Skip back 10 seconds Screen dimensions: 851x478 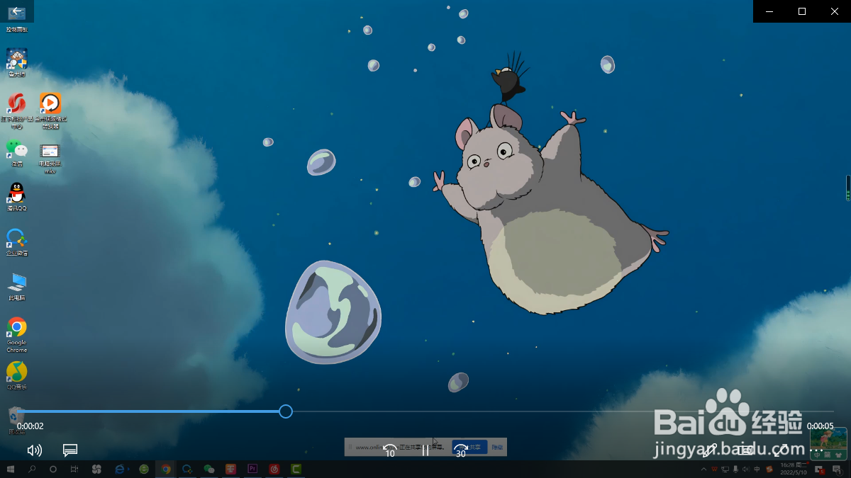[x=390, y=450]
